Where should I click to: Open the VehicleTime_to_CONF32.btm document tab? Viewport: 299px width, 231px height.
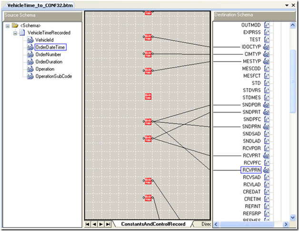[40, 5]
